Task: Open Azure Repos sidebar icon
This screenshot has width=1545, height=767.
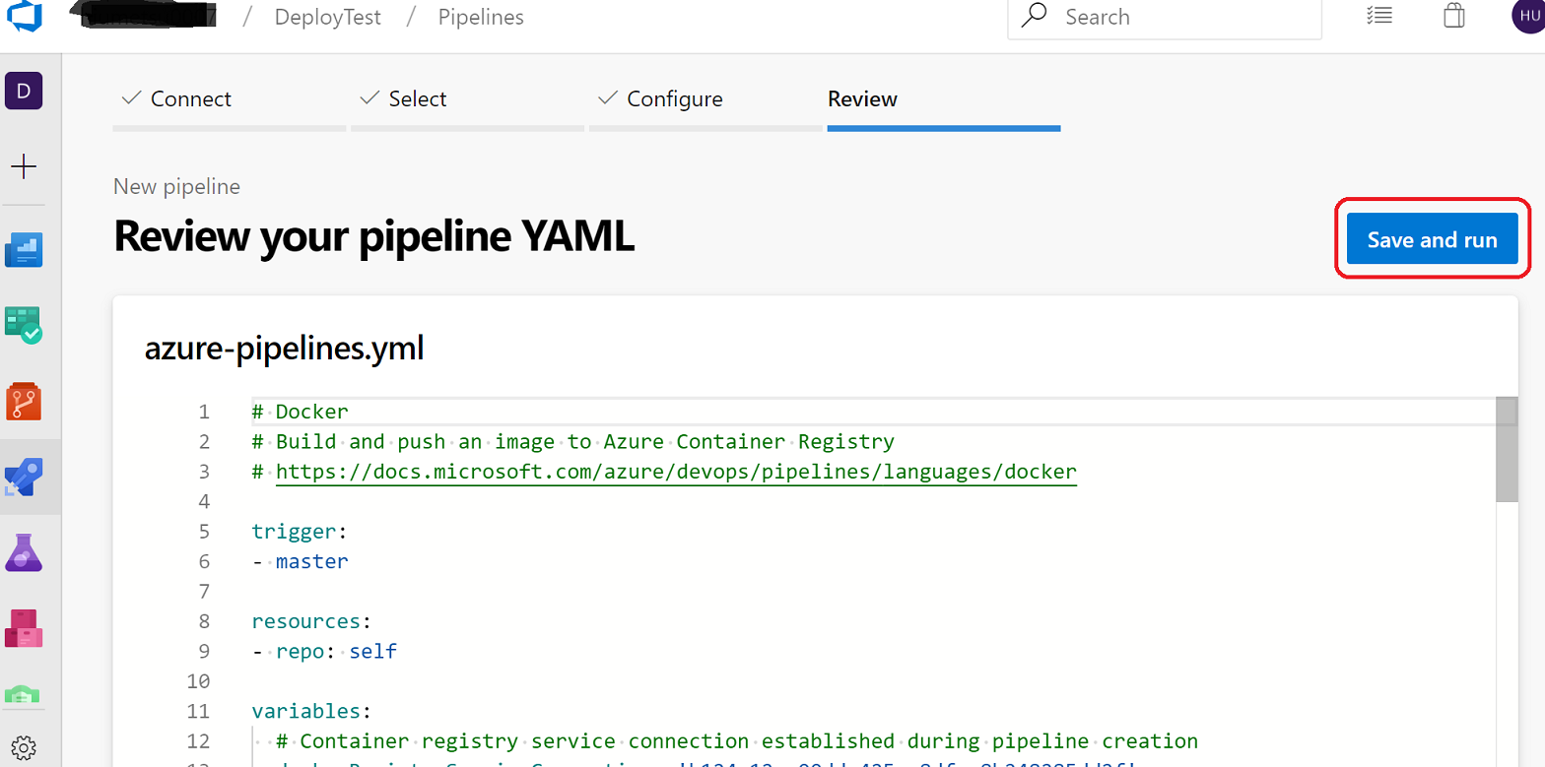Action: click(24, 402)
